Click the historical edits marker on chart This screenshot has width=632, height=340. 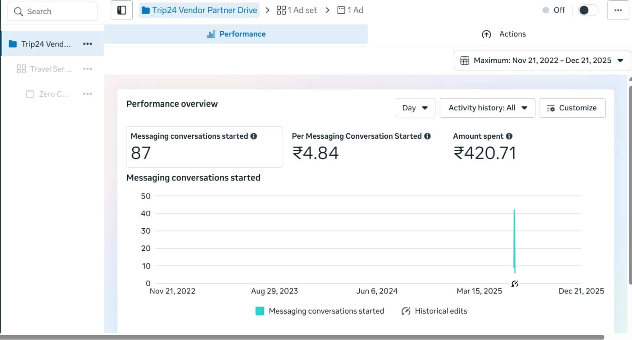[515, 284]
